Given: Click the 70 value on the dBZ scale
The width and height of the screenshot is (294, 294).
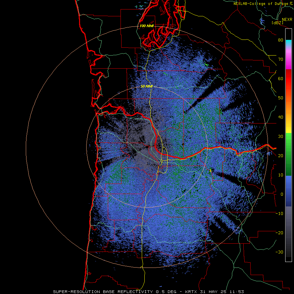Looking at the screenshot, I should click(281, 59).
